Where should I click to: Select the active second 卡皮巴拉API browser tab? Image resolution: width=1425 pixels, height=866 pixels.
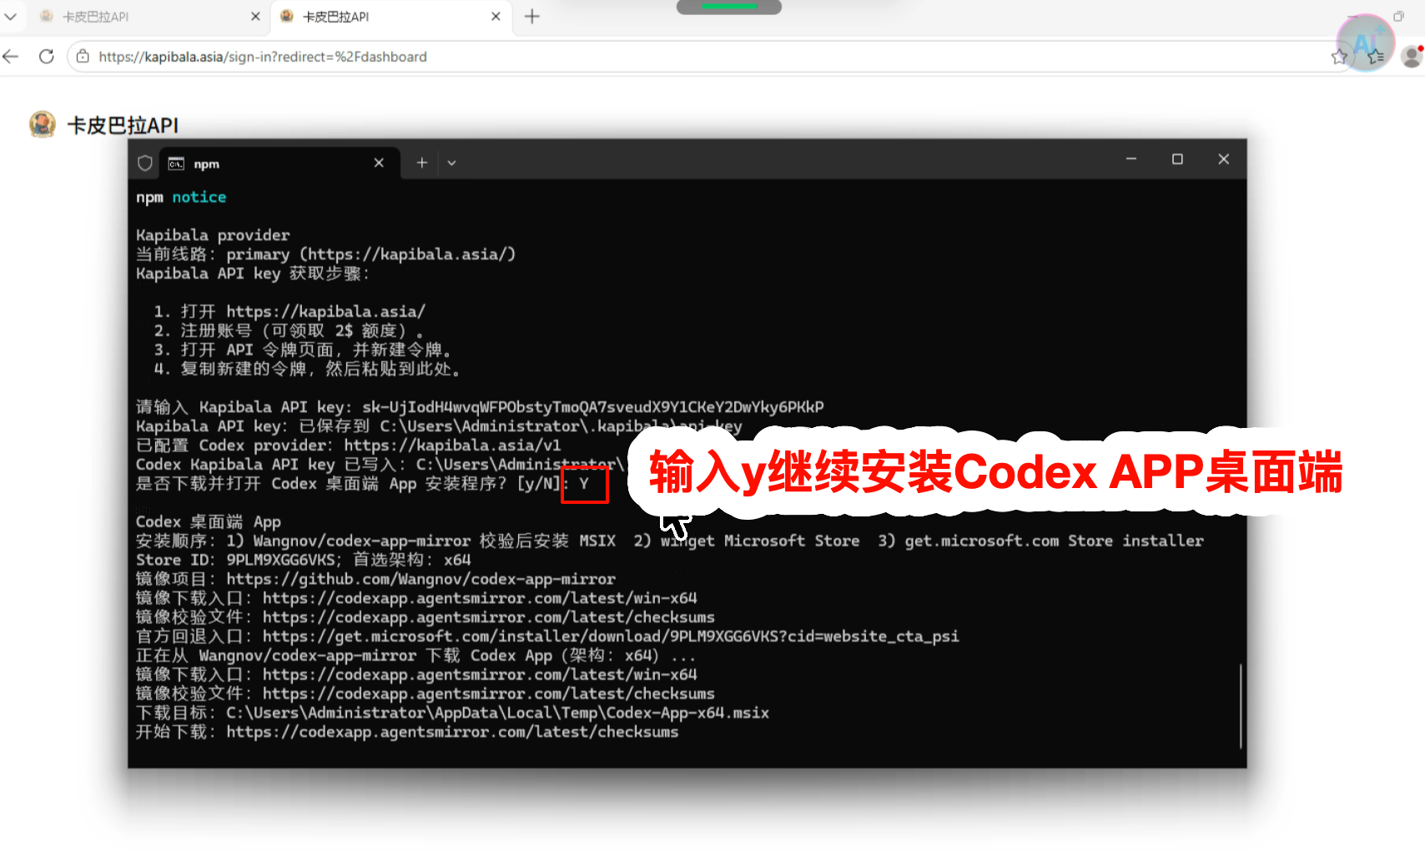pyautogui.click(x=390, y=17)
